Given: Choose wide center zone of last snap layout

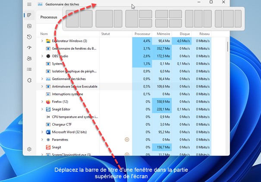Looking at the screenshot, I should tap(228, 19).
